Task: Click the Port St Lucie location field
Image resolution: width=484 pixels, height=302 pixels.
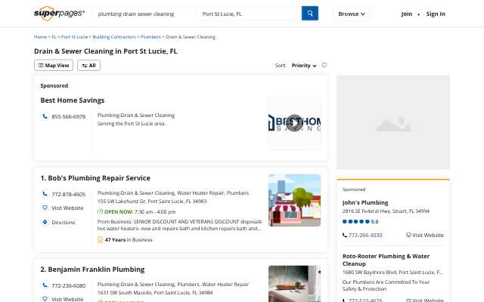Action: (249, 14)
